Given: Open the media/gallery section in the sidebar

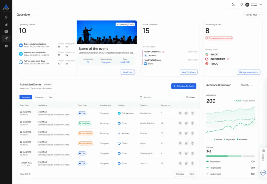Looking at the screenshot, I should (5, 31).
